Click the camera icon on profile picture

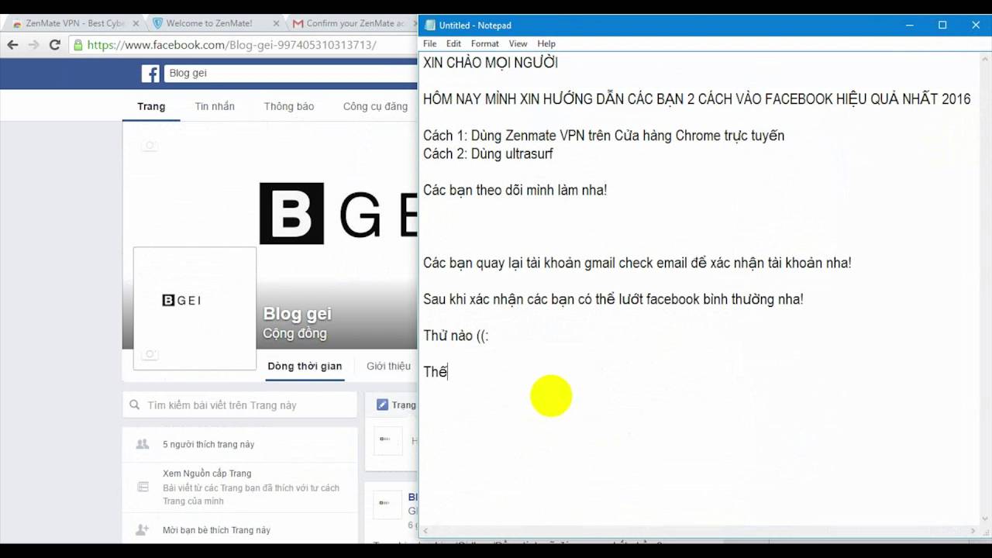point(150,354)
